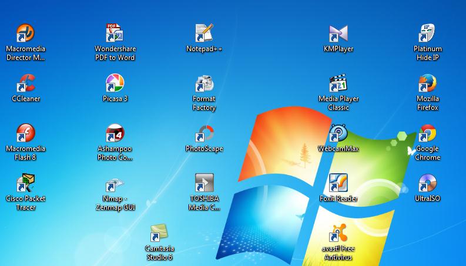Click the "Nmap - Zenmap GUI" label
This screenshot has height=266, width=466.
pyautogui.click(x=115, y=203)
